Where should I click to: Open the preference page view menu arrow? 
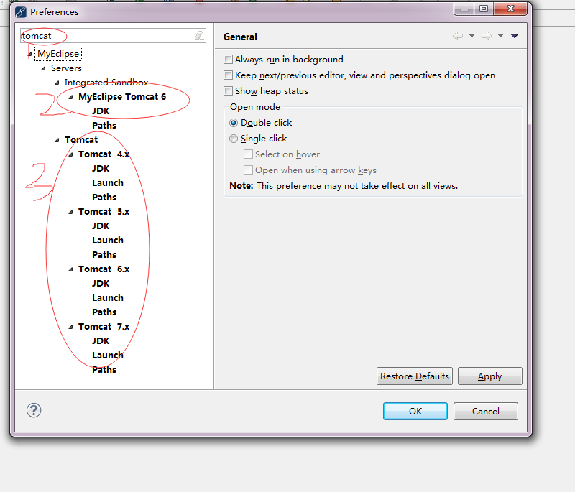pyautogui.click(x=515, y=36)
